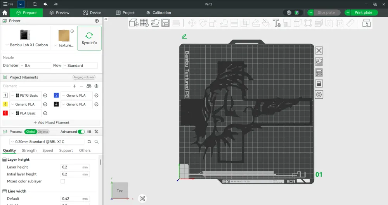Switch process scope to Objects
388x205 pixels.
43,132
